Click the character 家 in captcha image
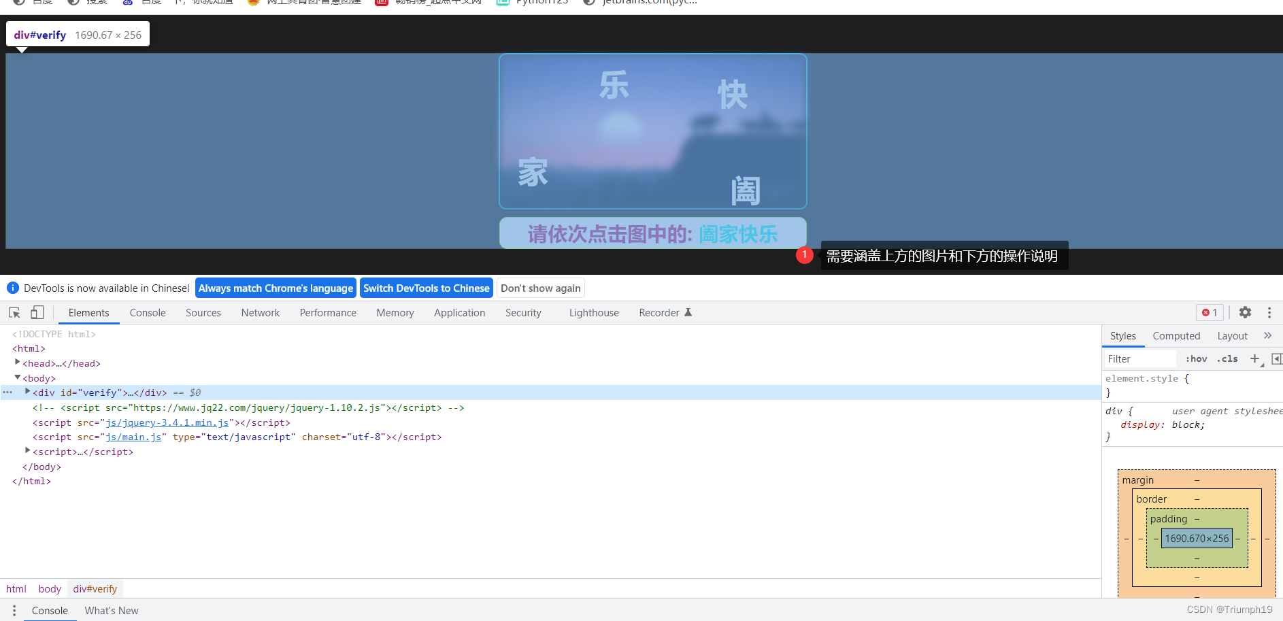 click(x=533, y=171)
